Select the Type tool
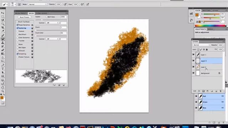 pos(2,69)
